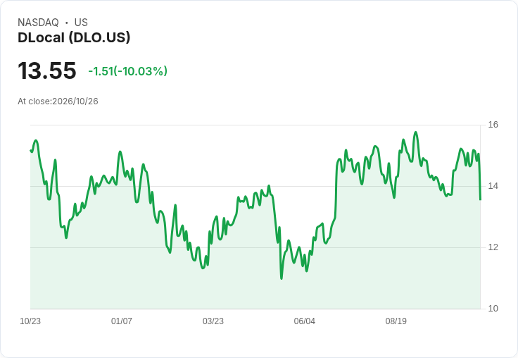Viewport: 518px width, 358px height.
Task: Click the highest peak of the chart line
Action: (x=415, y=132)
